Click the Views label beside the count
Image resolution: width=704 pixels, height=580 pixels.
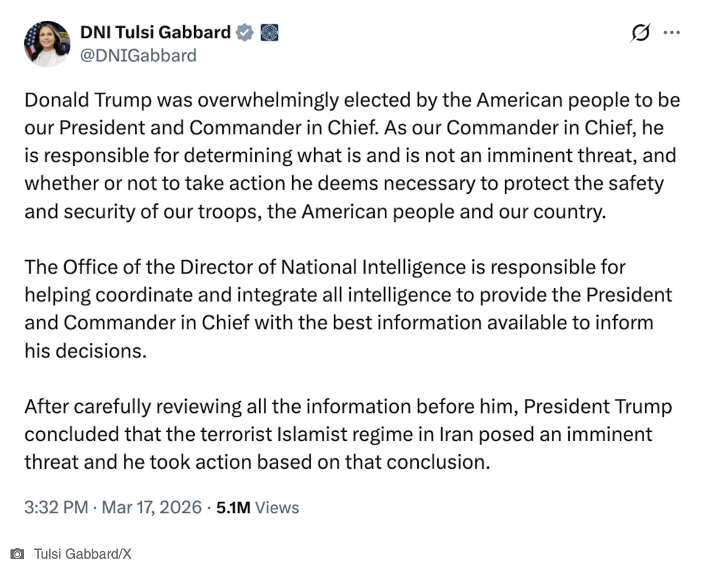click(277, 507)
